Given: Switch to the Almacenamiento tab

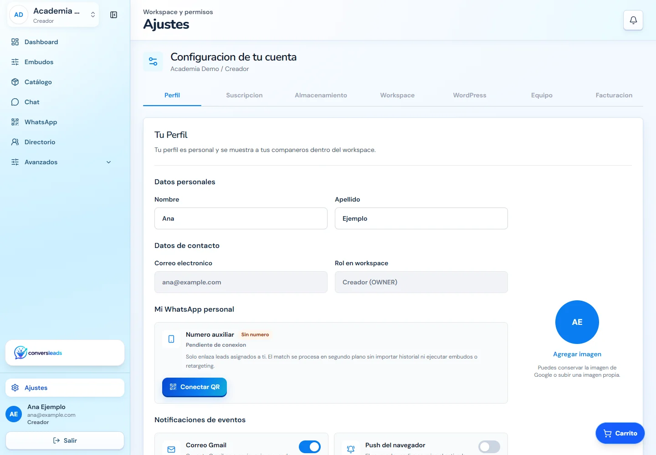Looking at the screenshot, I should tap(321, 95).
